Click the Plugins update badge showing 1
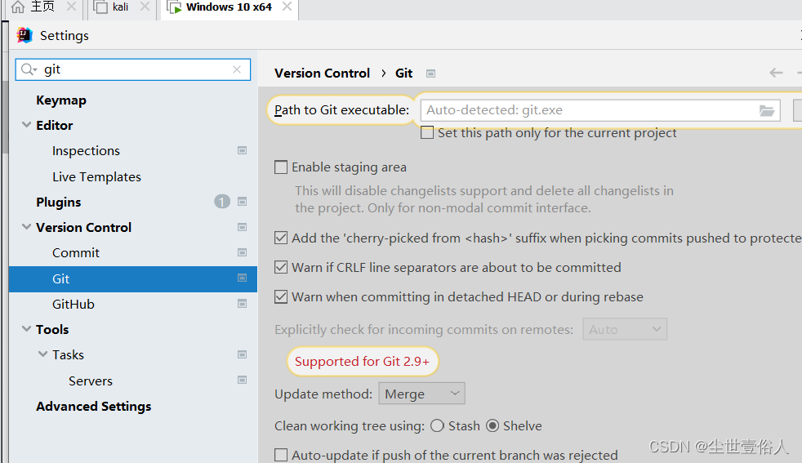 (x=222, y=202)
